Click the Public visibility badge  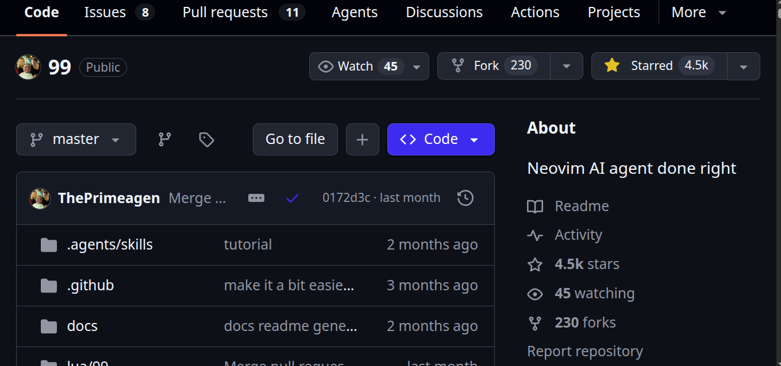point(103,67)
